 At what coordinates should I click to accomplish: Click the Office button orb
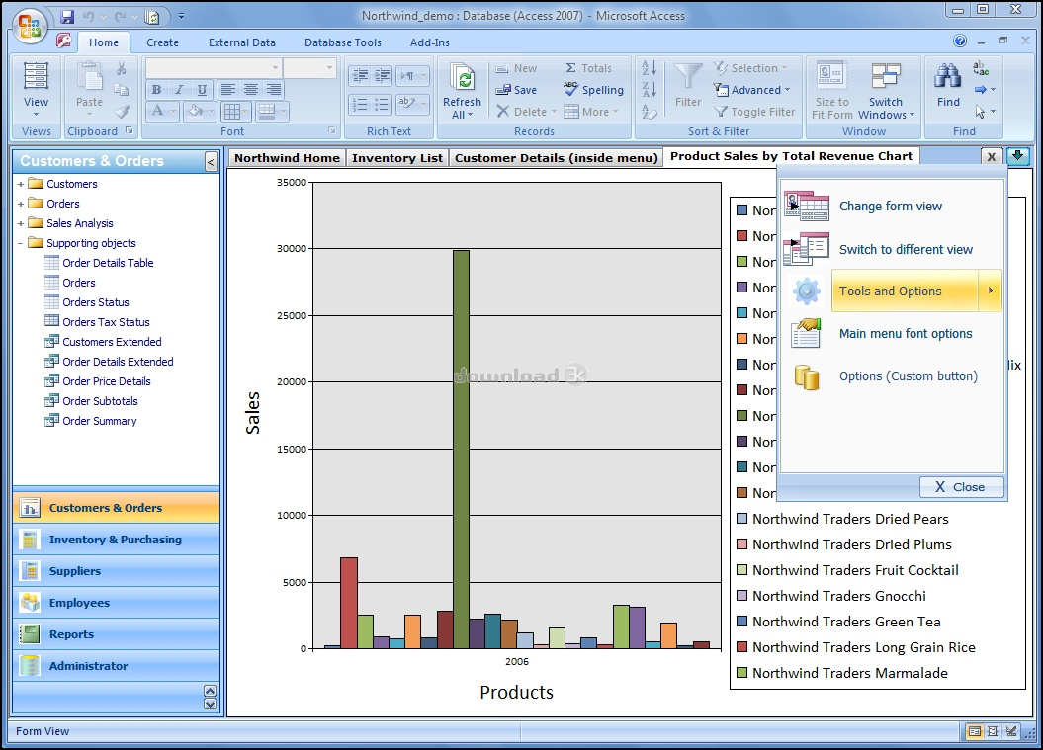(x=30, y=27)
